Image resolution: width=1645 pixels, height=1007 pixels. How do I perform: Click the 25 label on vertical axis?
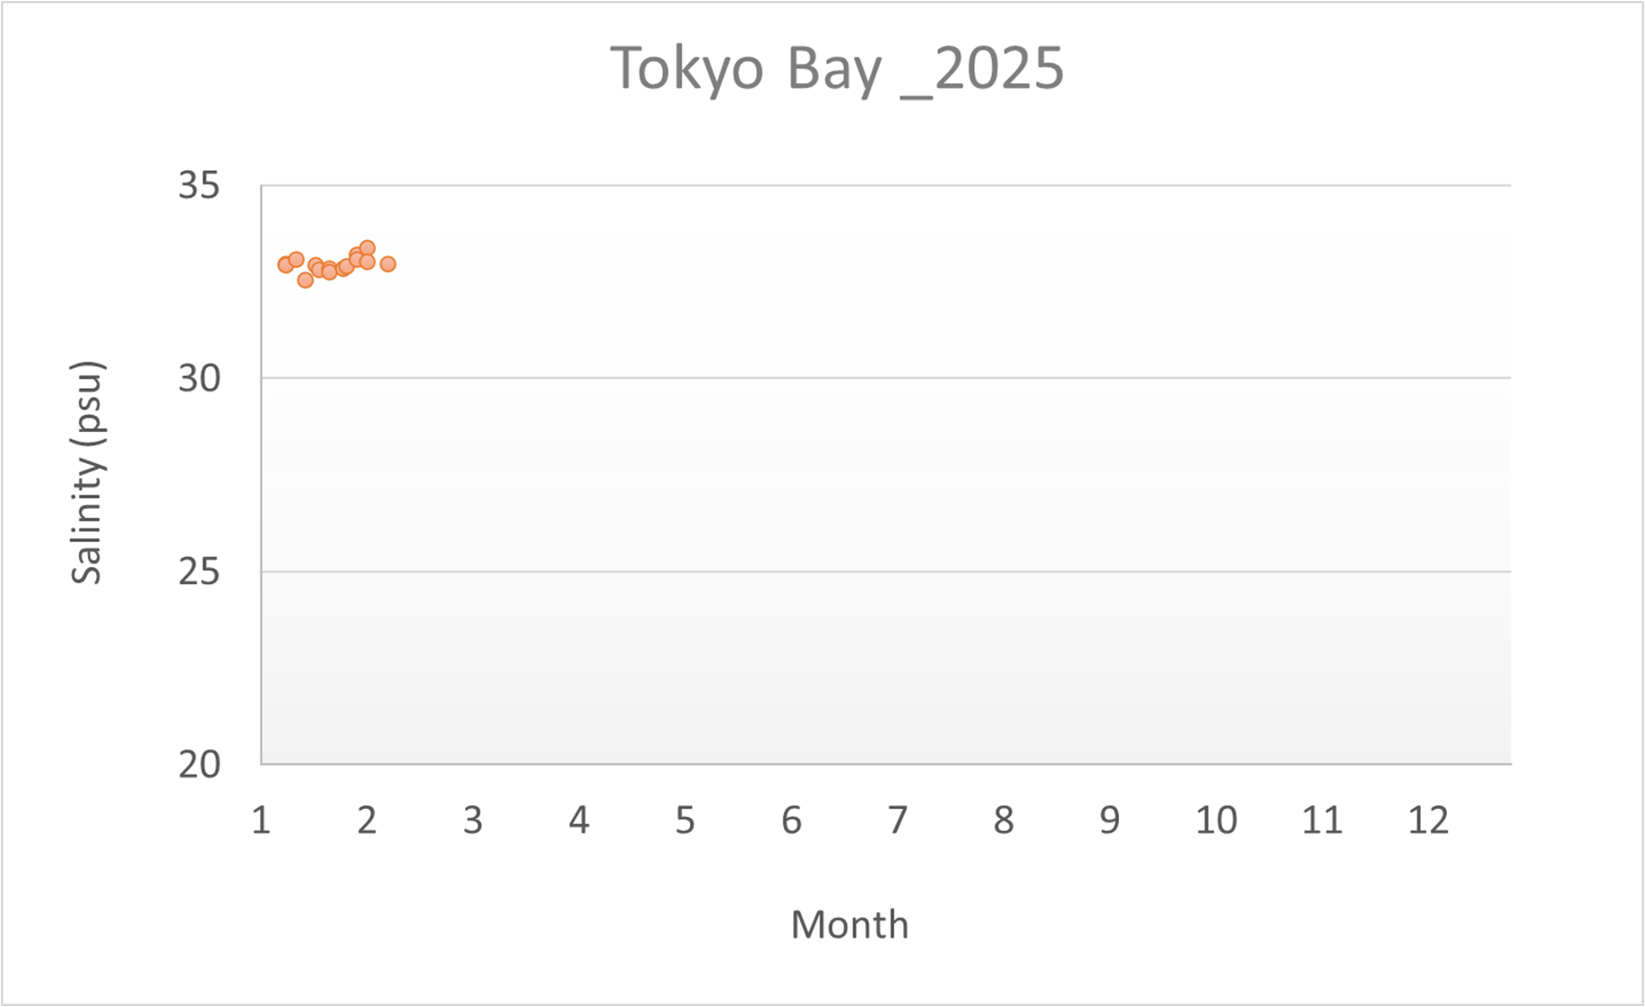(x=199, y=572)
